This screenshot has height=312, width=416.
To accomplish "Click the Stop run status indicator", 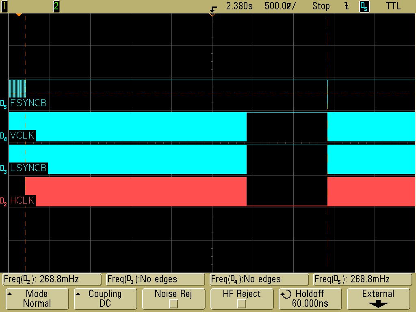I will (321, 6).
